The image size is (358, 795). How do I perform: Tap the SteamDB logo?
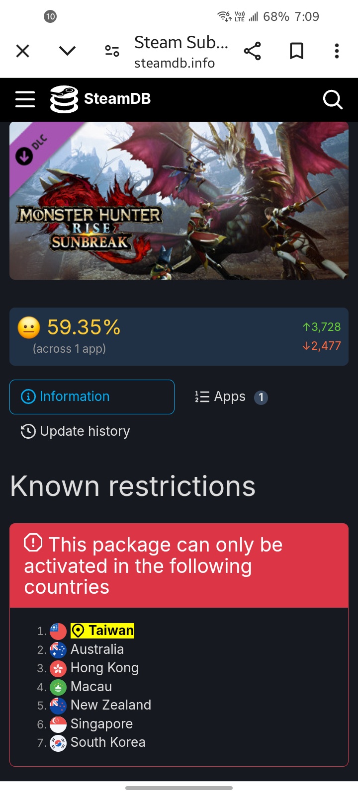100,99
